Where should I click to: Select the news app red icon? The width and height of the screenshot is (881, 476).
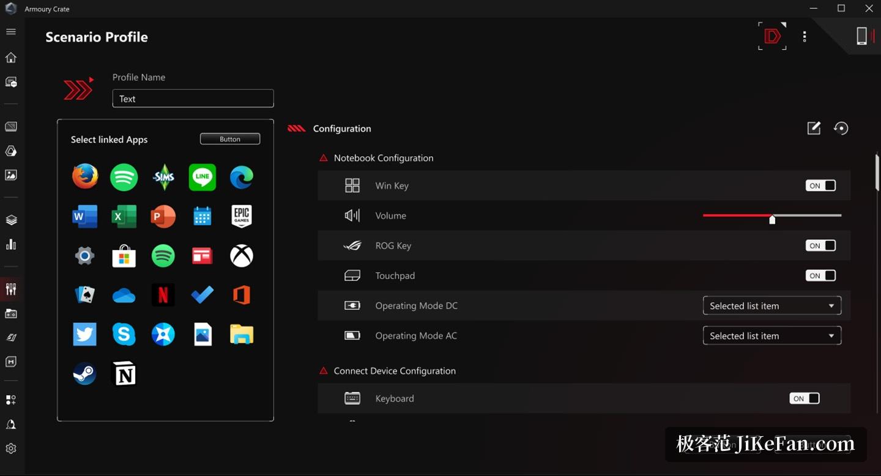click(x=202, y=256)
